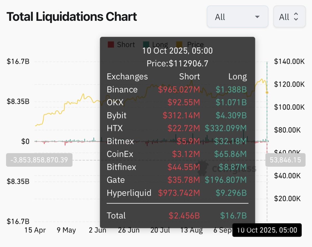Click the Total Liquidations Chart title
Image resolution: width=312 pixels, height=247 pixels.
[71, 17]
